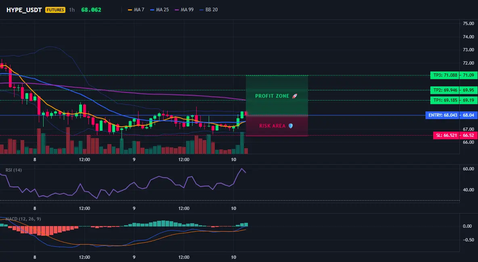The image size is (478, 262).
Task: Click the 12:00 time marker between dates 9 and 10 under main chart
Action: click(x=184, y=159)
